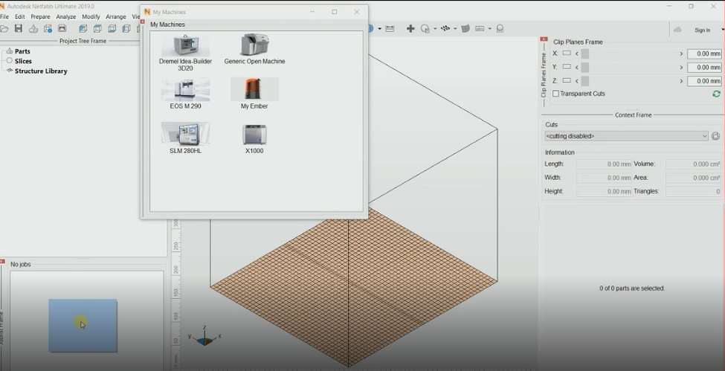Click the round head toolbar icon
The width and height of the screenshot is (725, 371).
pos(500,29)
